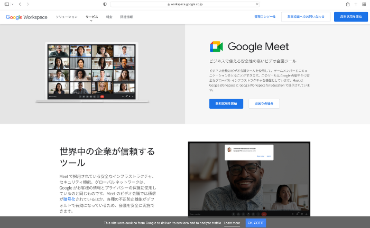Image resolution: width=370 pixels, height=228 pixels.
Task: Open the 関連情報 menu item
Action: pyautogui.click(x=126, y=17)
